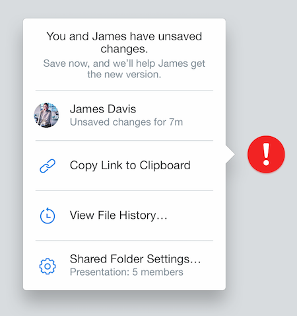Click the clock file history icon
Viewport: 297px width, 316px height.
48,216
